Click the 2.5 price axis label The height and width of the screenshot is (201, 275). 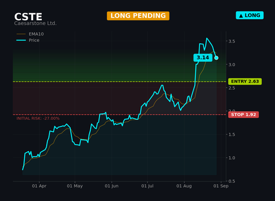coord(232,88)
